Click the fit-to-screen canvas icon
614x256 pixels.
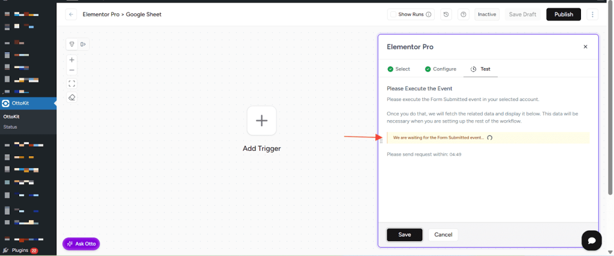(72, 84)
